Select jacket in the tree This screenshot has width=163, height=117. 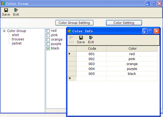17,43
